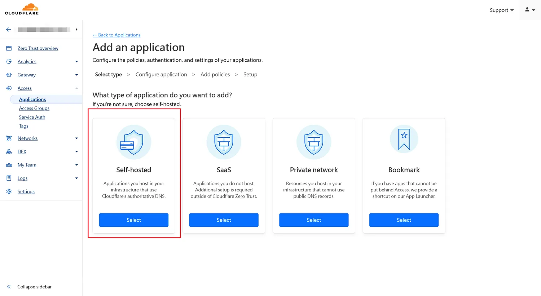This screenshot has height=296, width=541.
Task: Click the Configure application breadcrumb step
Action: 161,75
